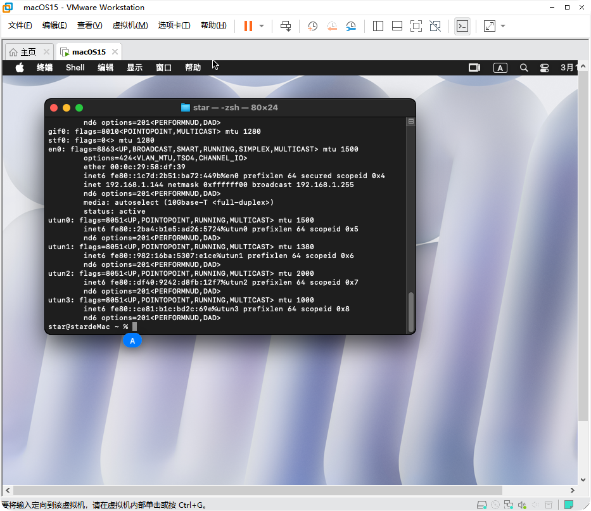Enable Unity mode

click(x=434, y=26)
